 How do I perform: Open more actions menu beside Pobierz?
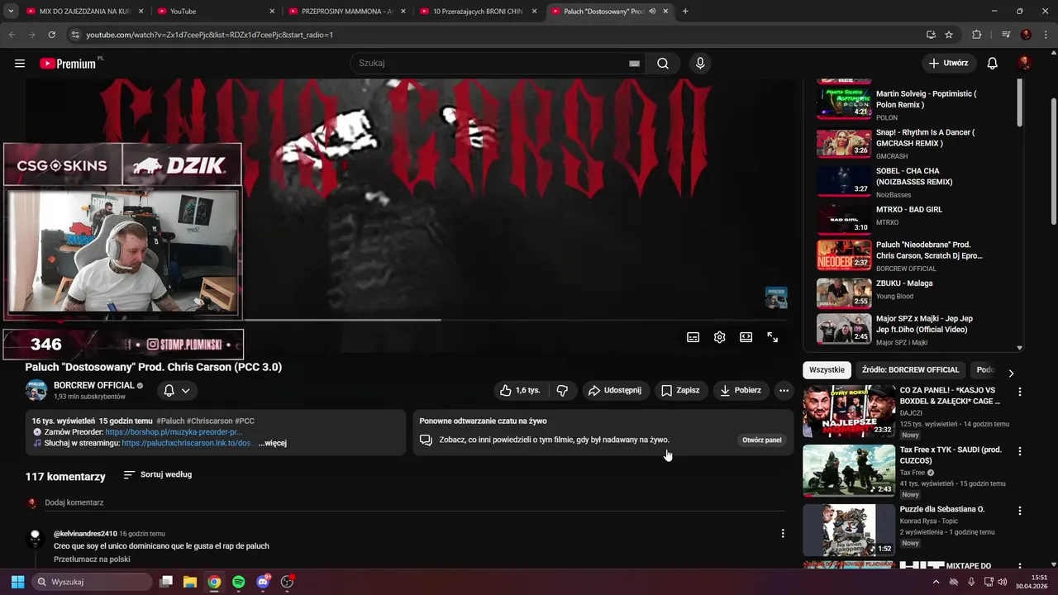point(784,390)
